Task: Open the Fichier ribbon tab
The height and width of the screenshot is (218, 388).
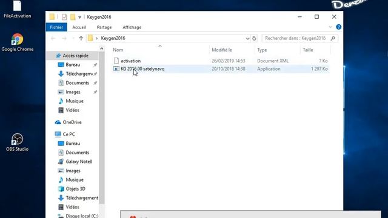Action: pos(56,27)
